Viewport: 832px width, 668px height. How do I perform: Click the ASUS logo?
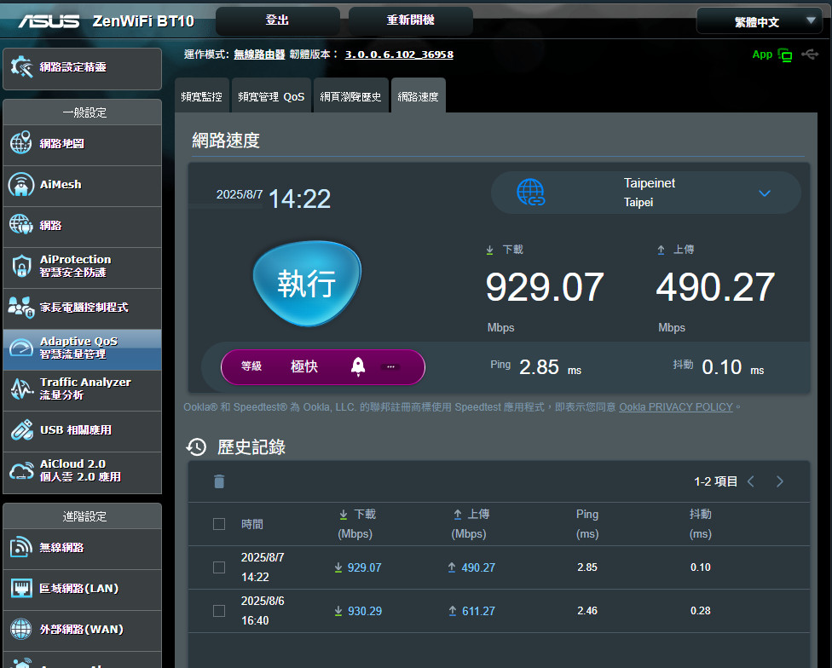click(49, 21)
